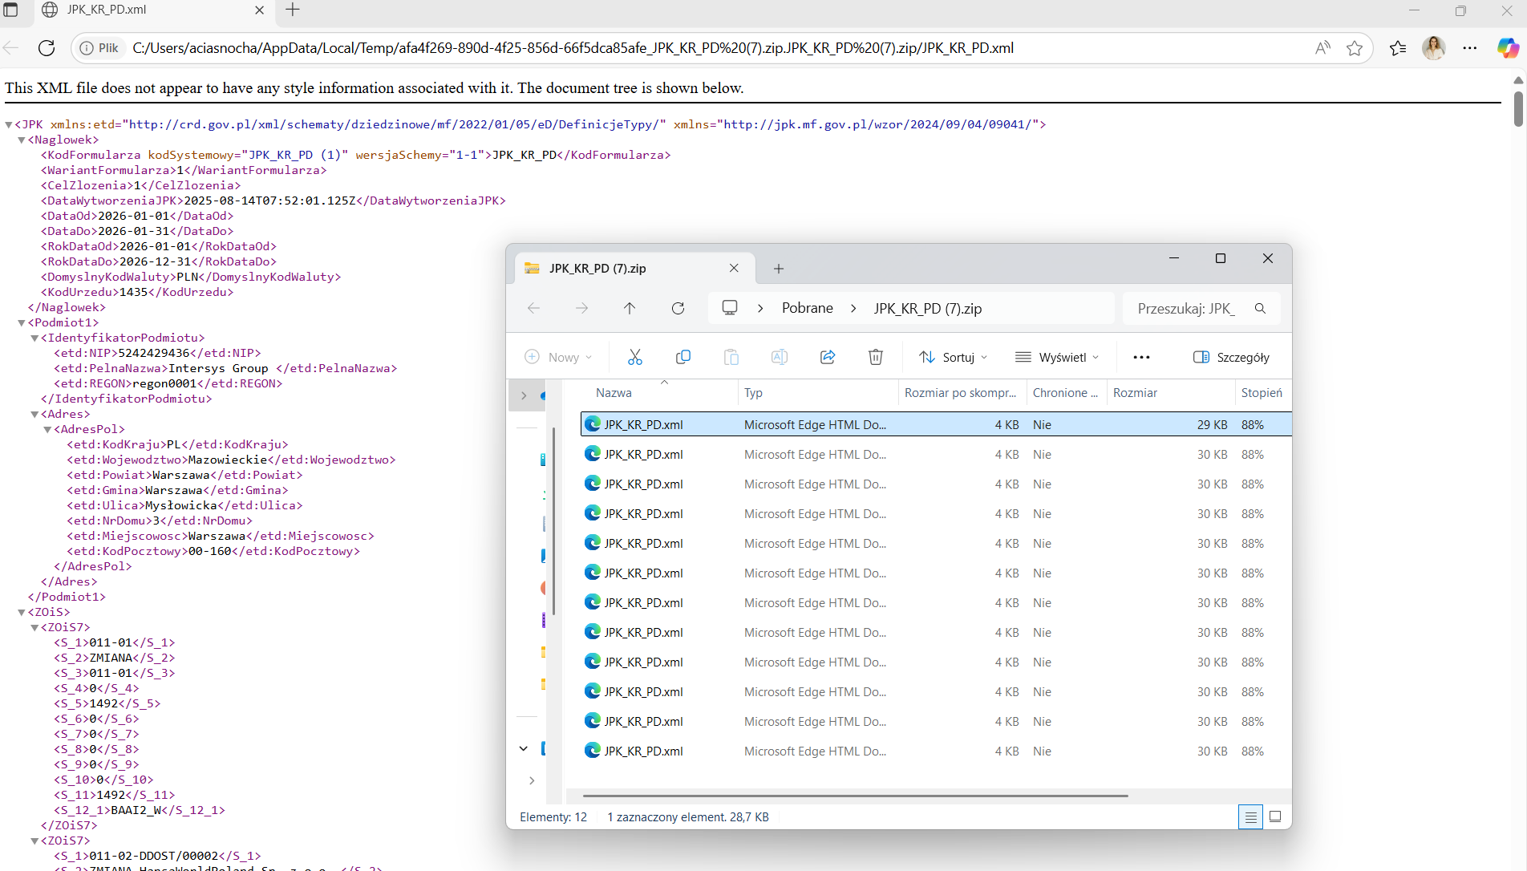Image resolution: width=1527 pixels, height=871 pixels.
Task: Switch to large thumbnails view button
Action: 1275,816
